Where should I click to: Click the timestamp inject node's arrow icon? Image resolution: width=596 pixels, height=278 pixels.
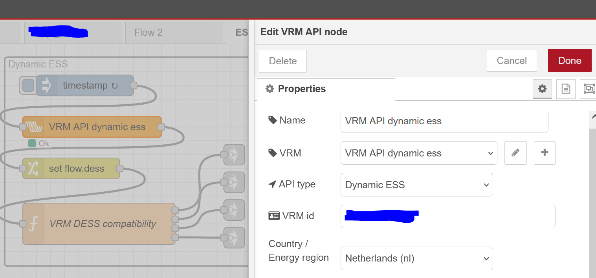click(x=47, y=85)
